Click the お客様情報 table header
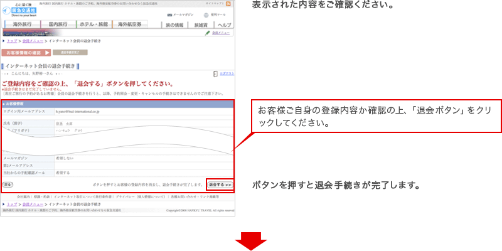Screen dimensions: 502x251 (117, 104)
